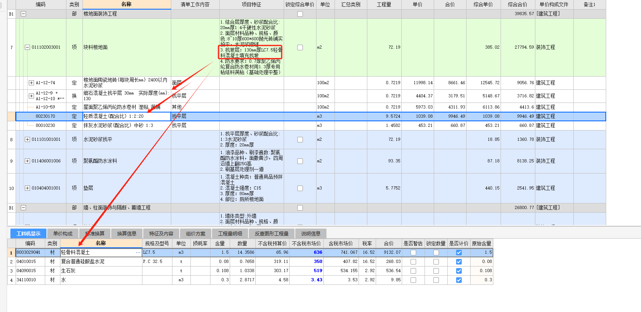Tick 锁定综合单价 for 块料楼地面 row
Viewport: 641px width, 312px height.
click(x=300, y=47)
